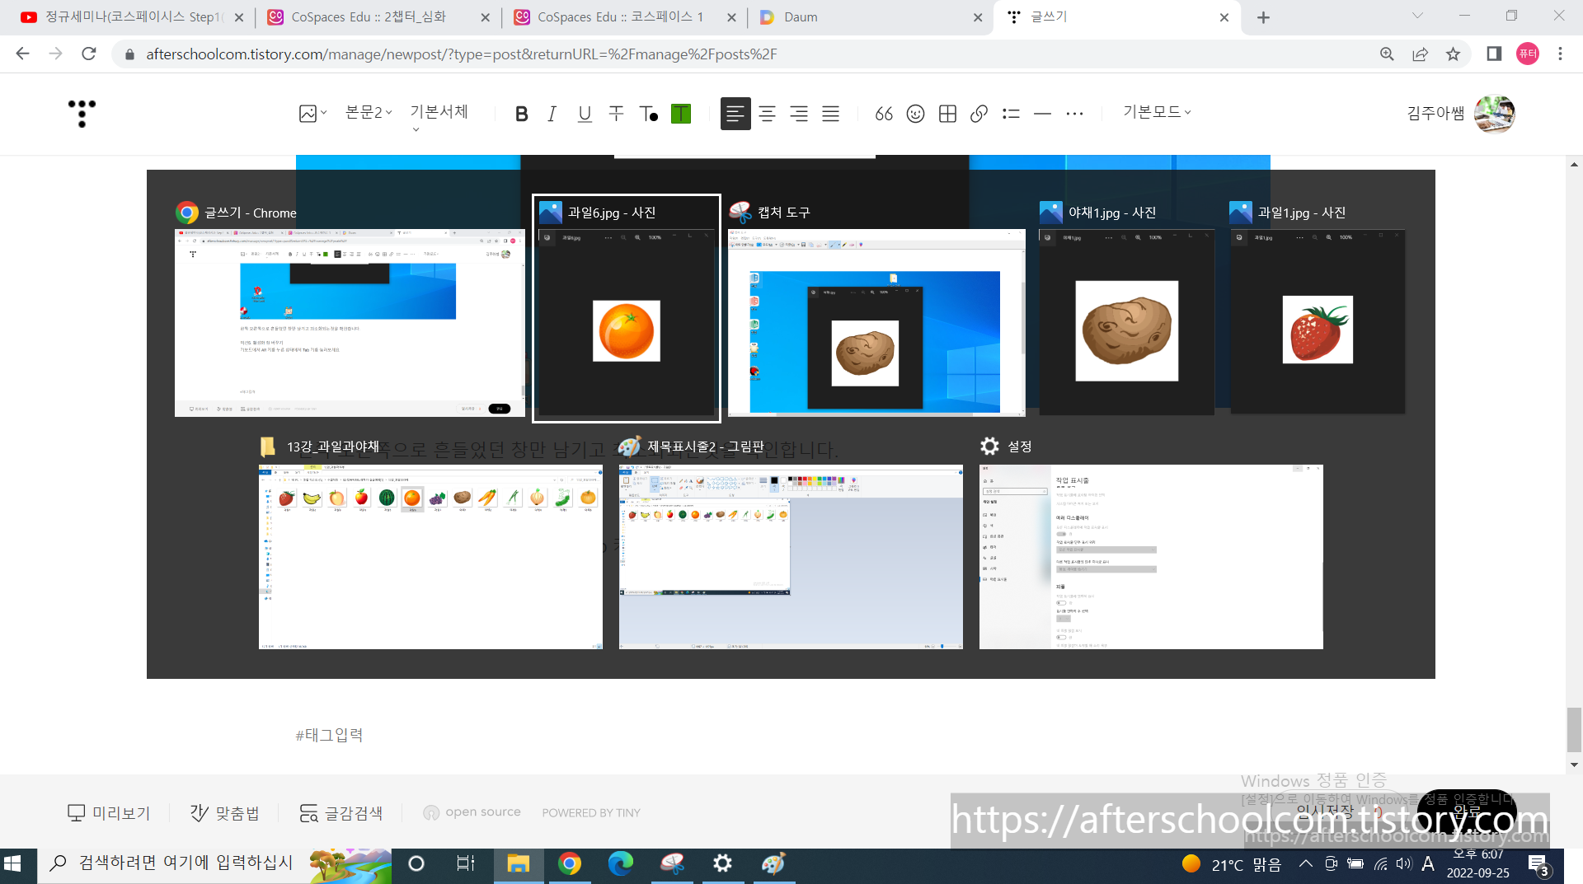Show hidden system tray icons
Image resolution: width=1583 pixels, height=884 pixels.
click(x=1305, y=864)
